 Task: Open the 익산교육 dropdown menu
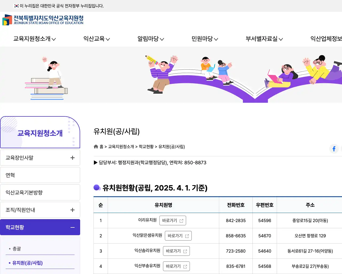[94, 39]
